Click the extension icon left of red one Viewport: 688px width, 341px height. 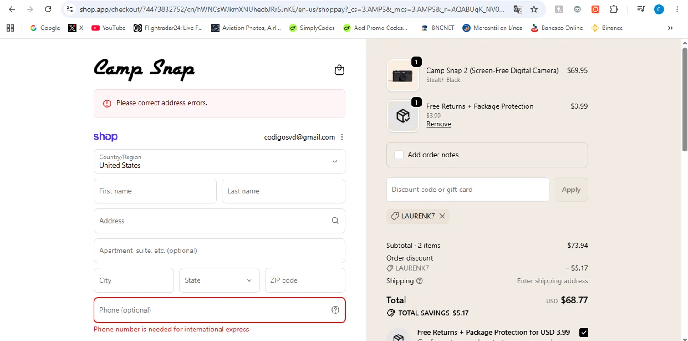click(x=577, y=9)
